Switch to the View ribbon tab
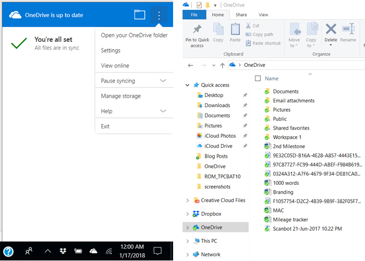Image resolution: width=365 pixels, height=261 pixels. (x=263, y=15)
